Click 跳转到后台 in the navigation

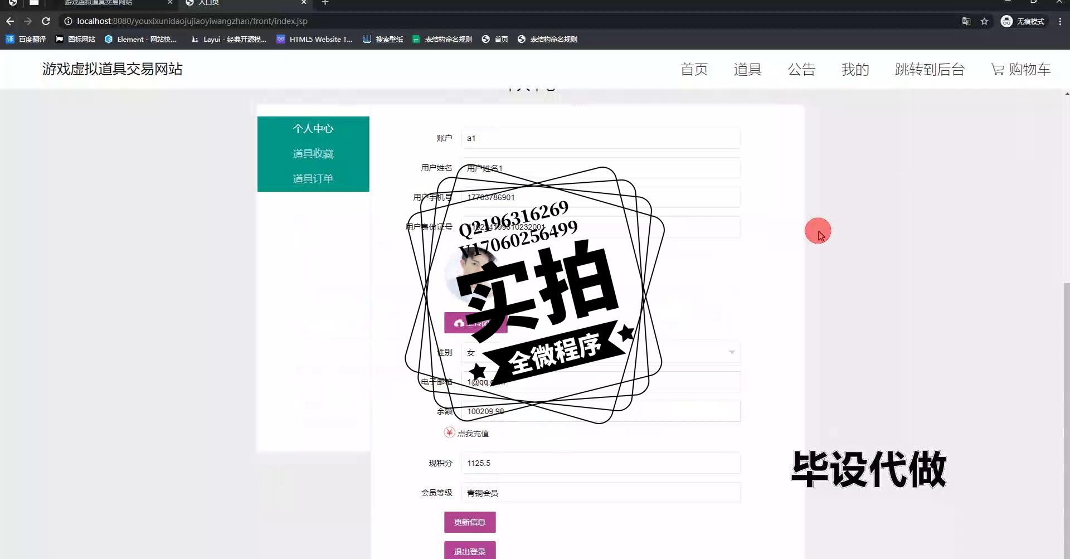(x=930, y=69)
